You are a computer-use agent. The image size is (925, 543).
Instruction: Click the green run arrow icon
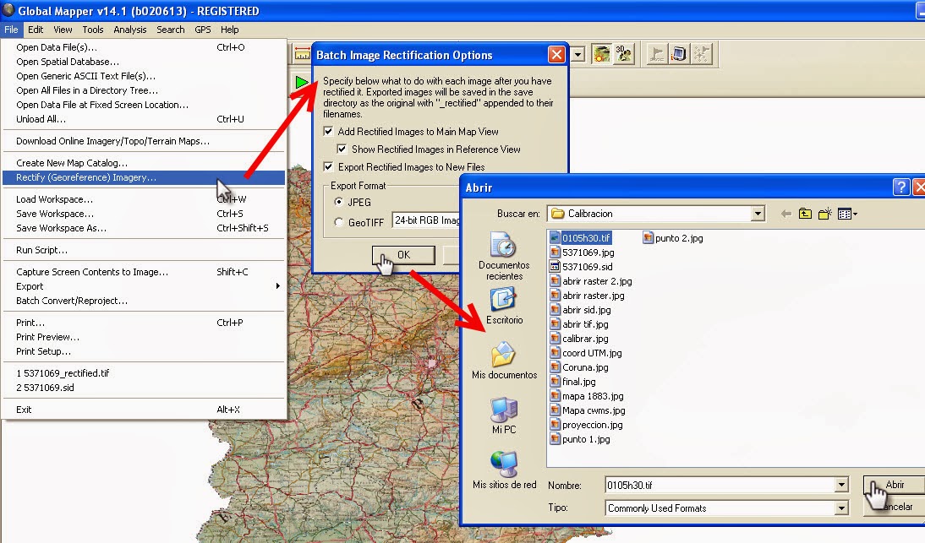pyautogui.click(x=301, y=82)
